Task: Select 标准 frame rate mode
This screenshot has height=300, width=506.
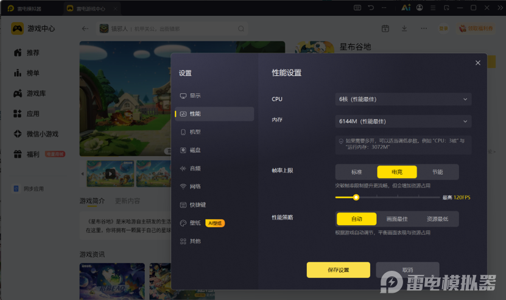Action: coord(357,172)
